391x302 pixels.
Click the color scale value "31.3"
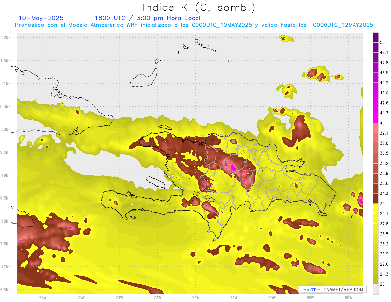click(x=384, y=194)
